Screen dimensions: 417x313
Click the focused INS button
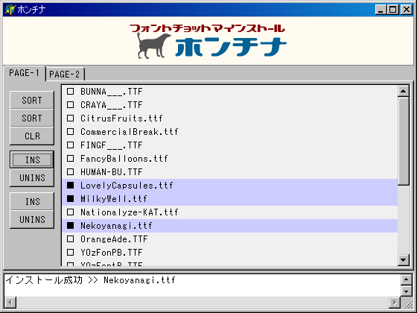(32, 160)
